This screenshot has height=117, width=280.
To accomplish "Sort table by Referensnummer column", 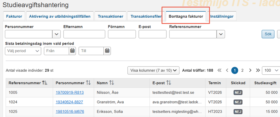I will (x=45, y=83).
